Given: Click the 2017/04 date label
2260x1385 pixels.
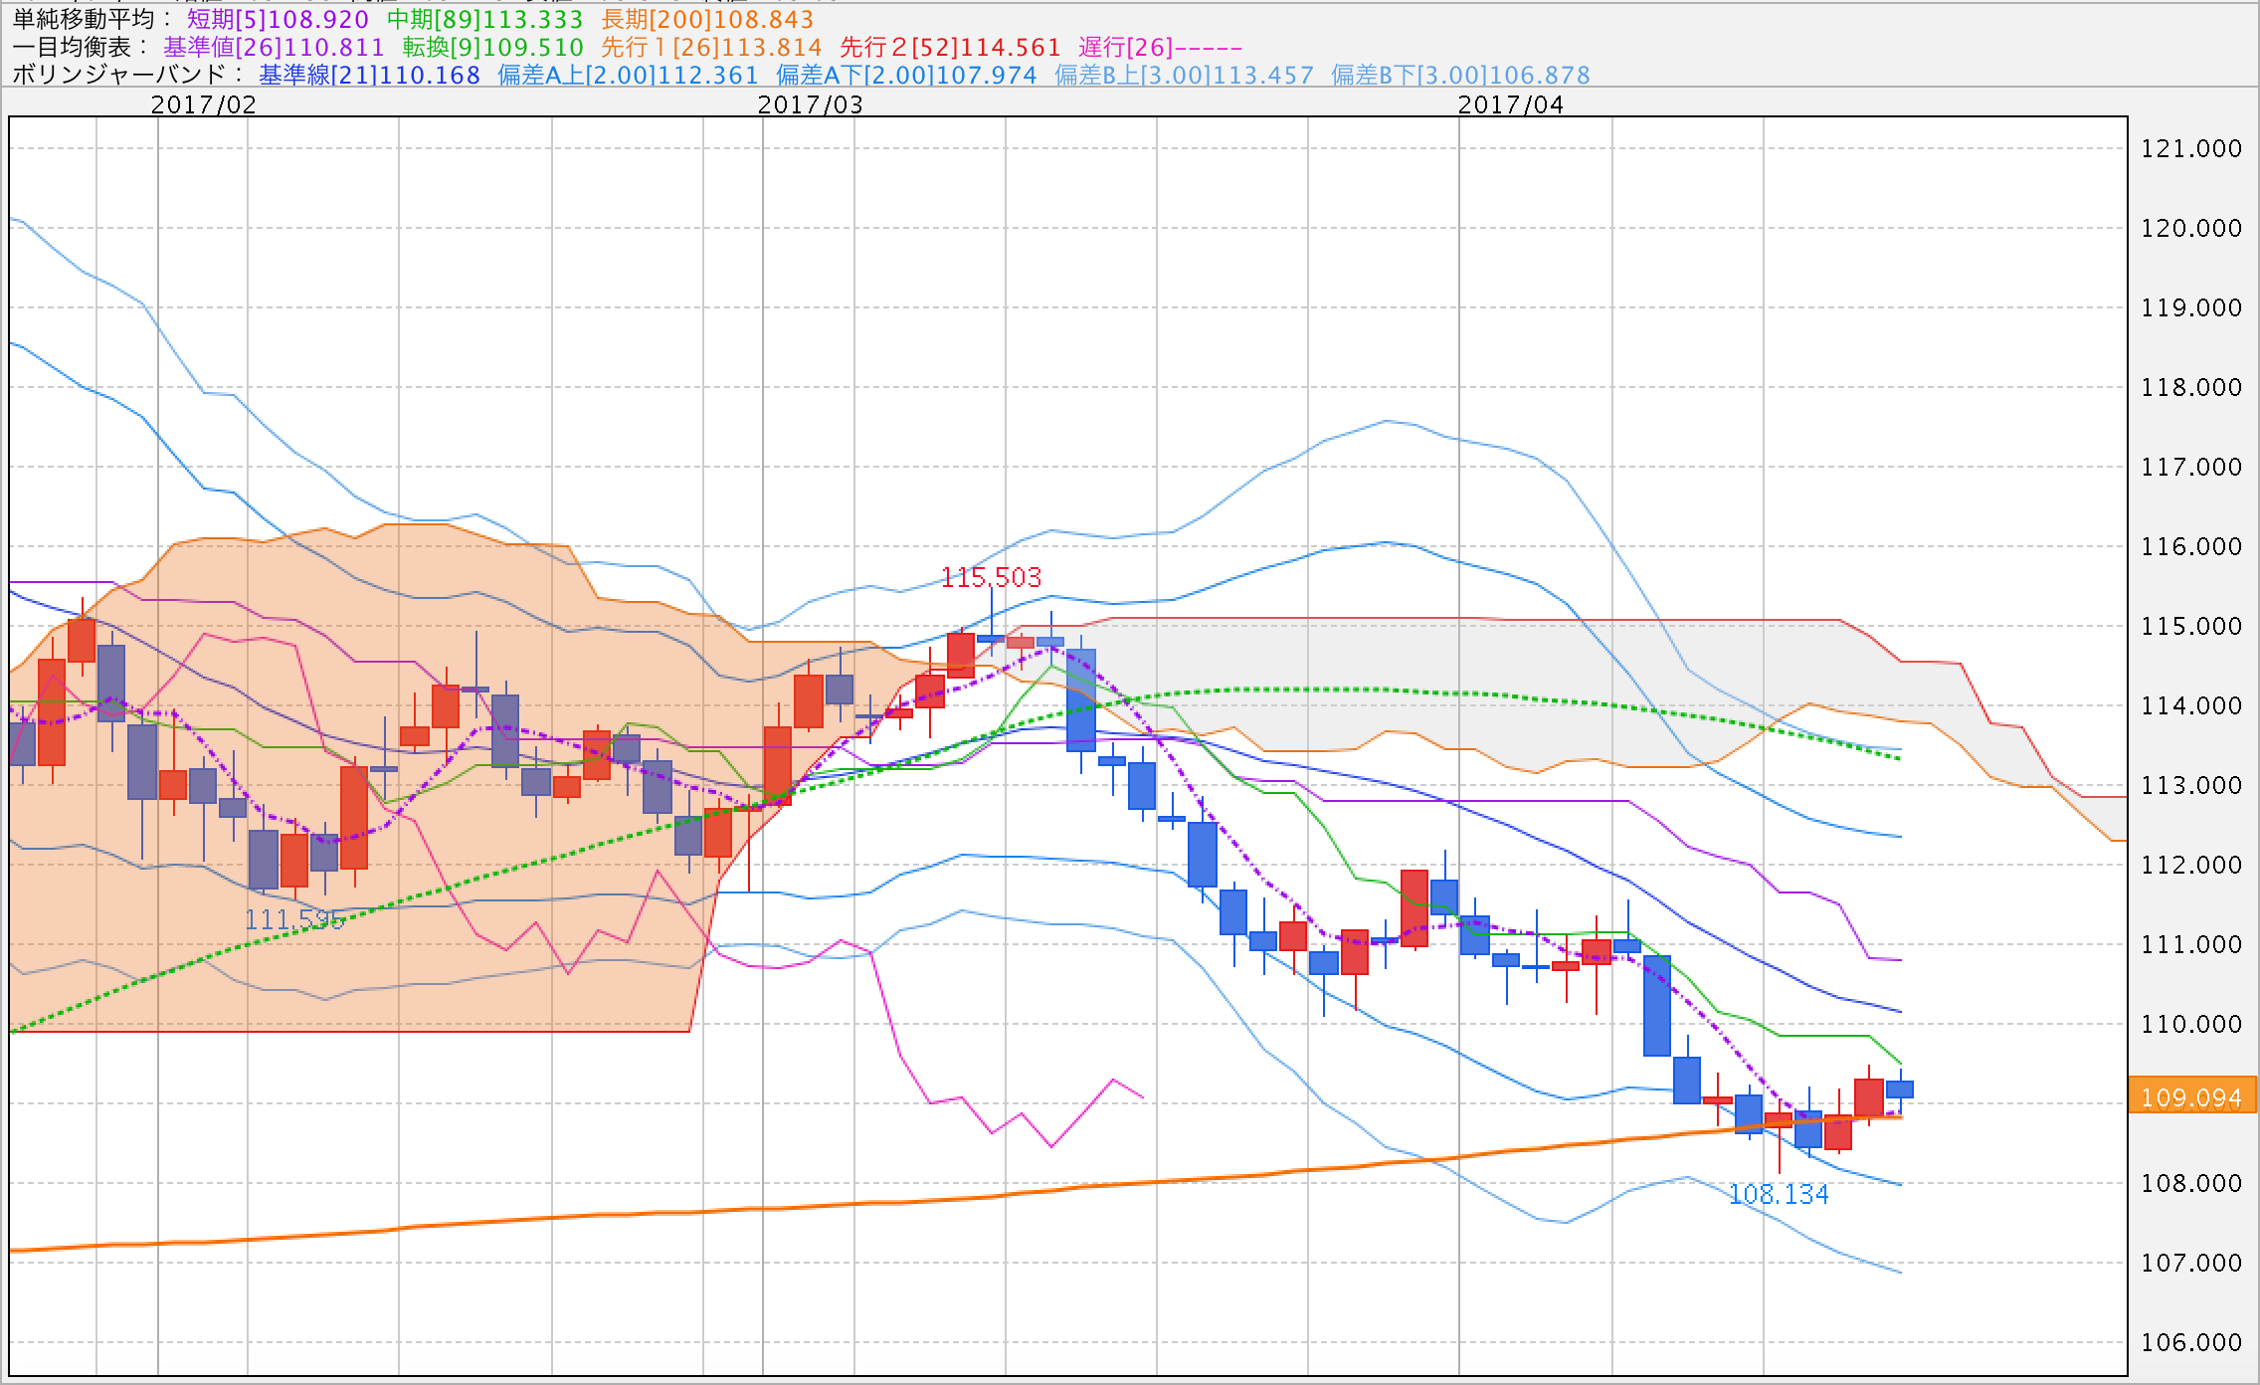Looking at the screenshot, I should (1510, 104).
